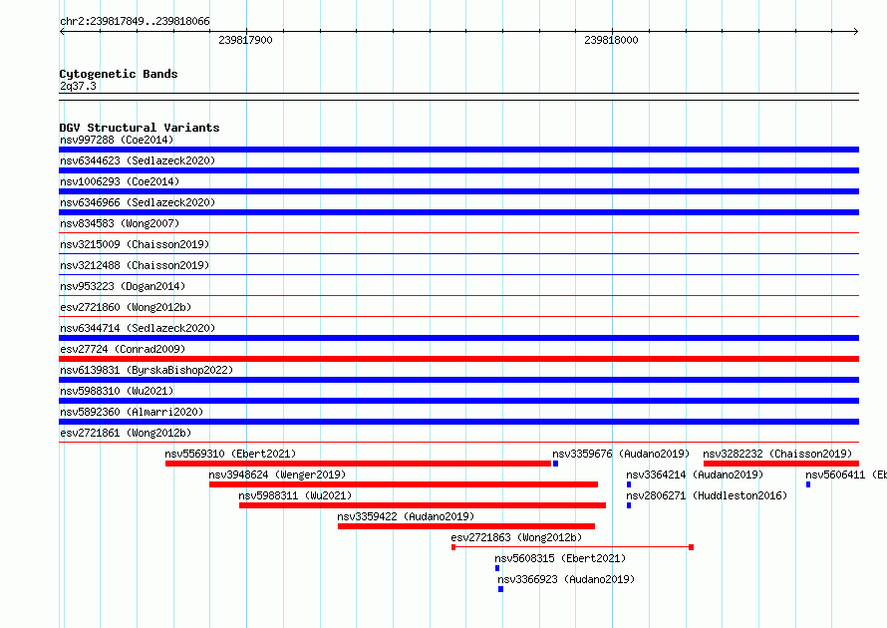Viewport: 887px width, 628px height.
Task: Click the nsv5988310 (Wu2021) label
Action: pyautogui.click(x=117, y=391)
